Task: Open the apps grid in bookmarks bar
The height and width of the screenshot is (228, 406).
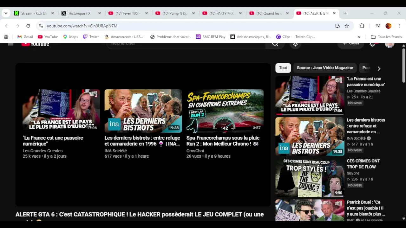Action: (6, 37)
